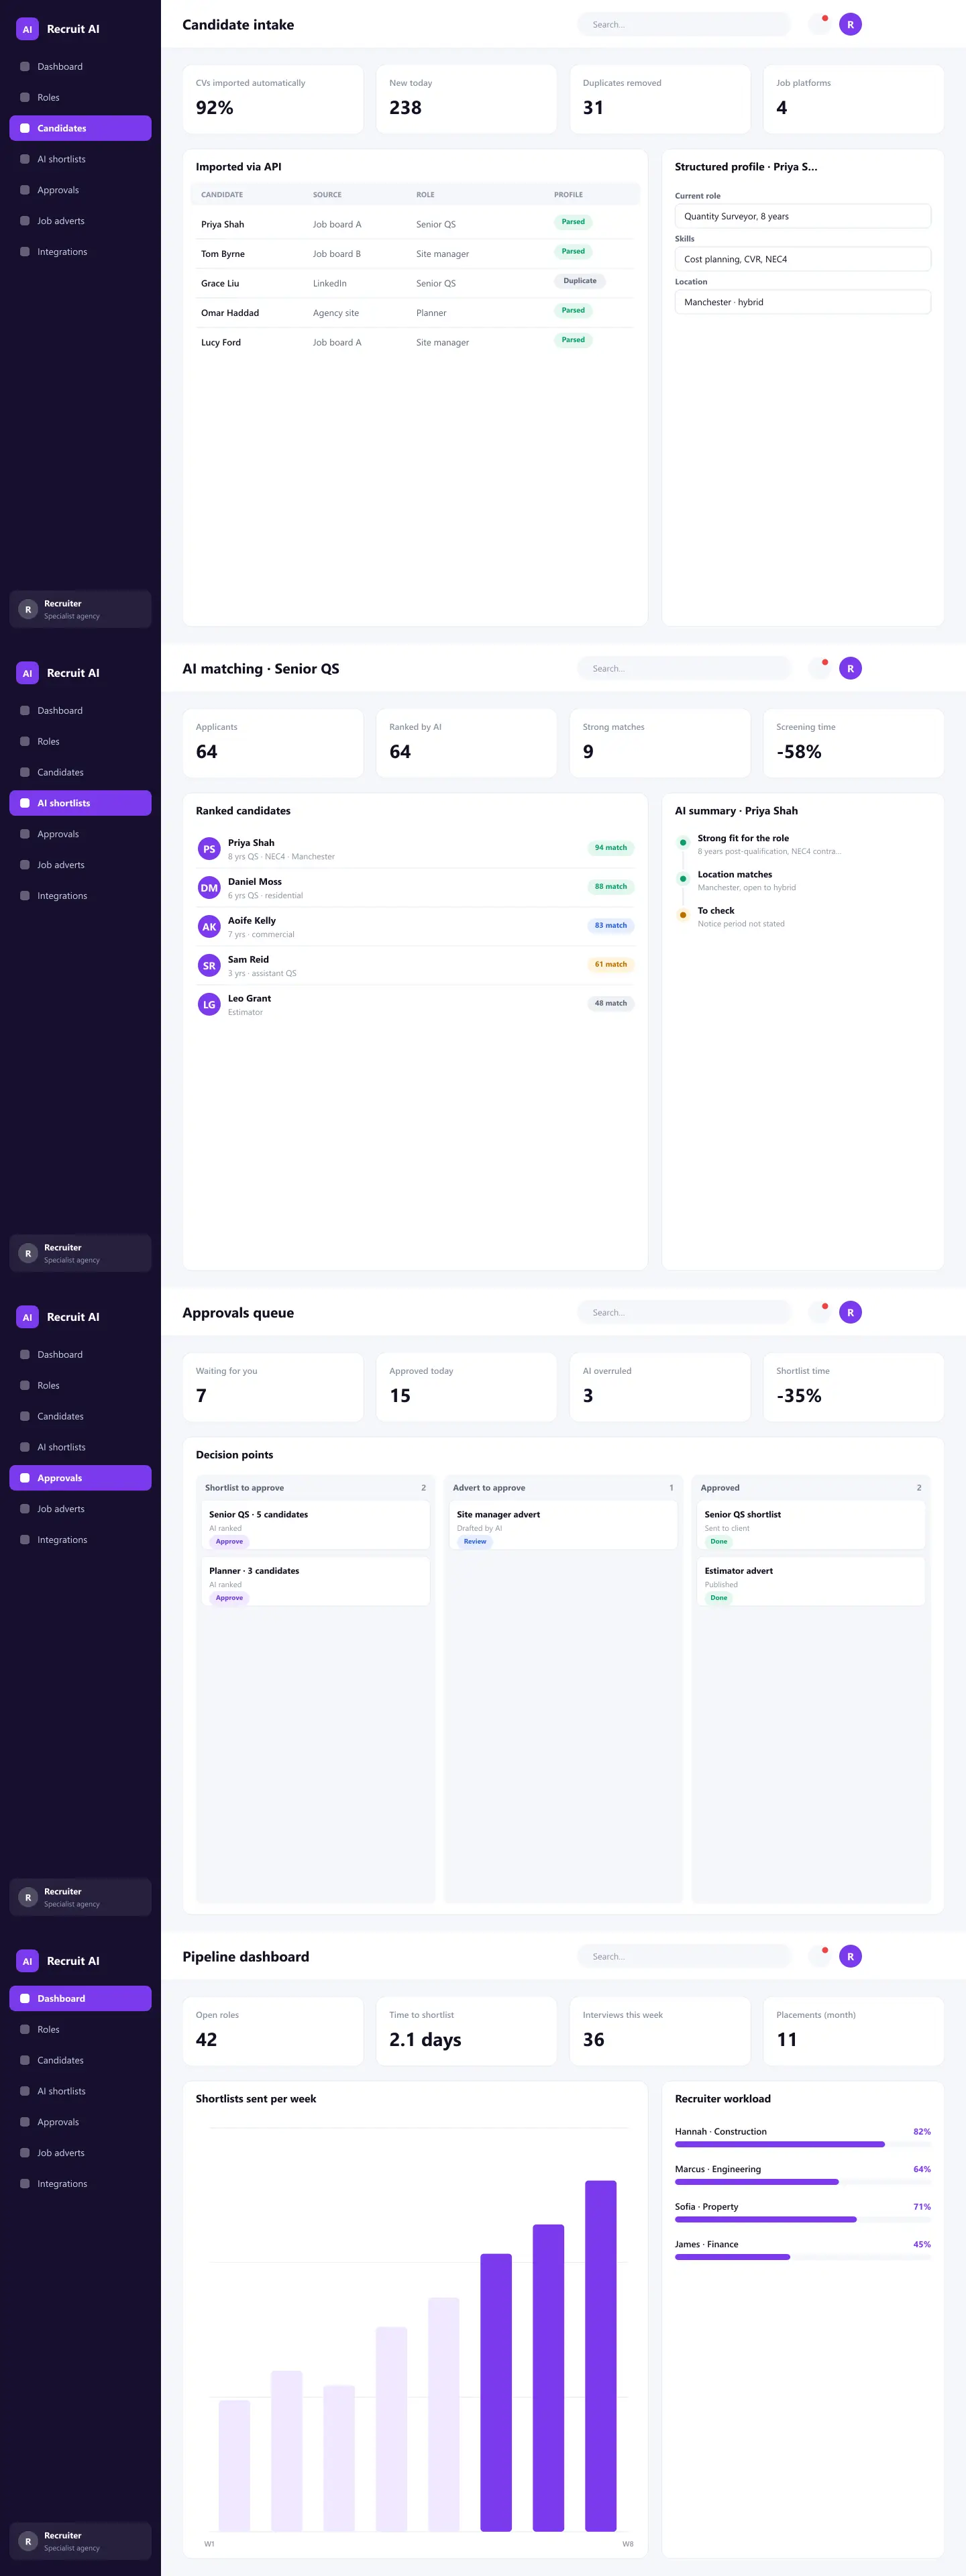Open notifications bell in Pipeline dashboard header
This screenshot has width=966, height=2576.
tap(819, 1956)
